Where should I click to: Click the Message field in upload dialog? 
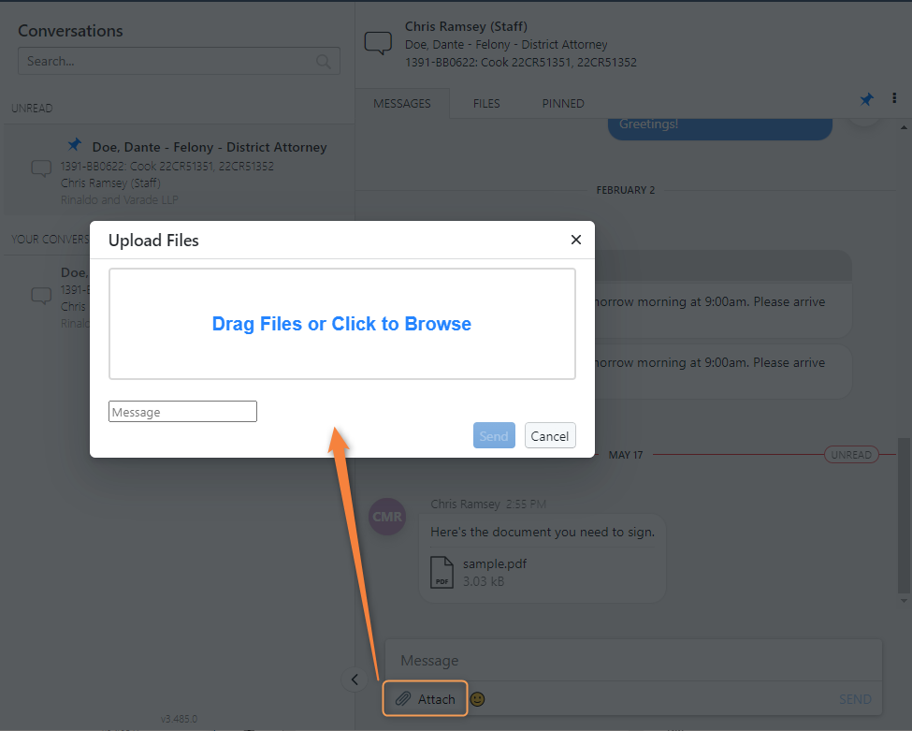(182, 412)
